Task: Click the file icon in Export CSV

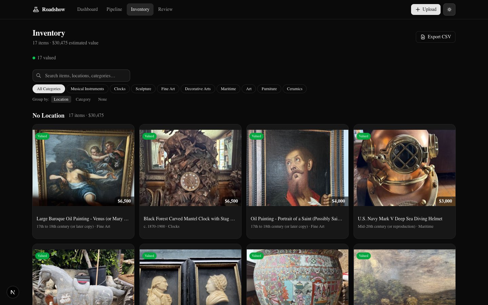Action: (x=423, y=37)
